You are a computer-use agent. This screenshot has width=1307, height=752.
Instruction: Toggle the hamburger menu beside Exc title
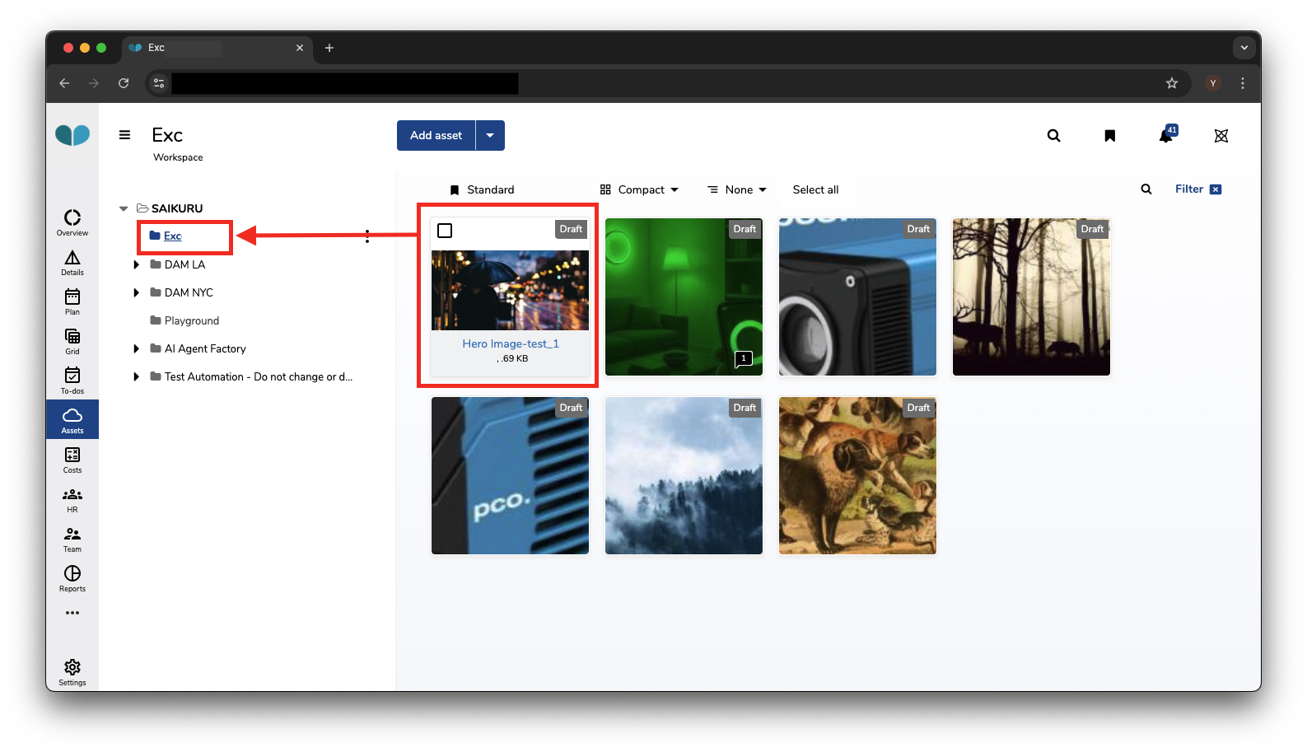[x=124, y=135]
